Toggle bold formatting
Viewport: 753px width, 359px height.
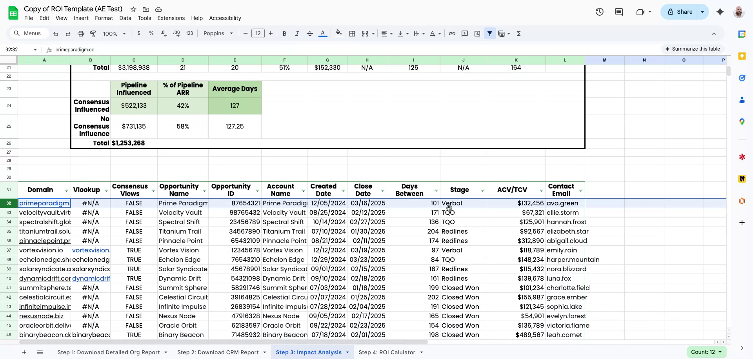(x=284, y=34)
